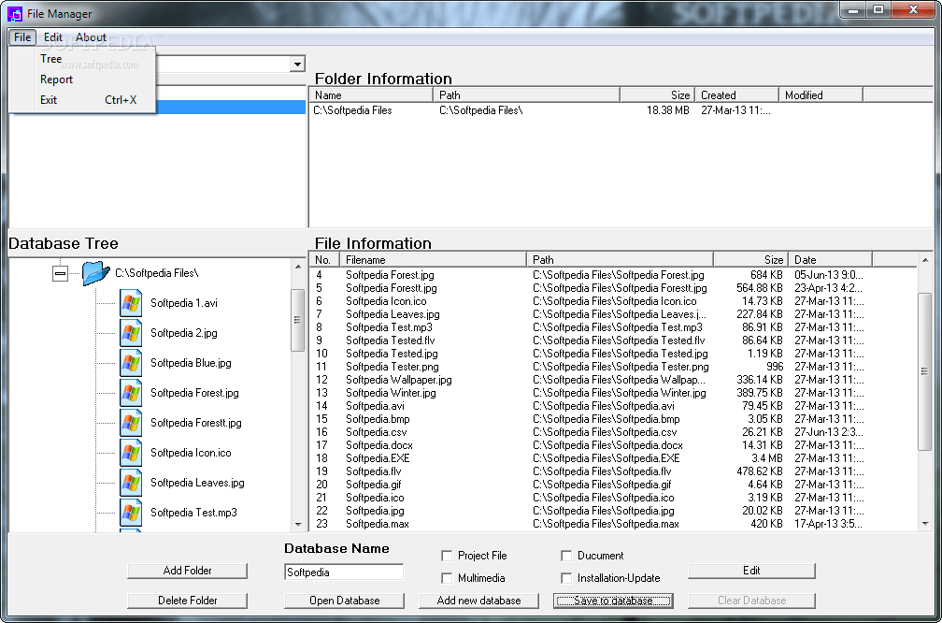Screen dimensions: 942x623
Task: Click the file icon beside Softpedia Blue.jpg
Action: pos(131,363)
